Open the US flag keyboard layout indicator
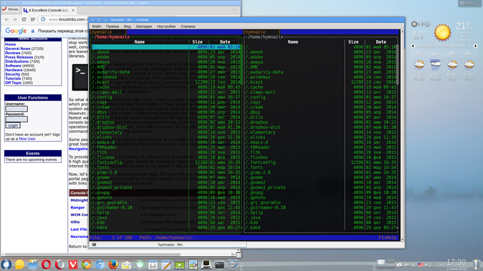Image resolution: width=483 pixels, height=271 pixels. (420, 264)
